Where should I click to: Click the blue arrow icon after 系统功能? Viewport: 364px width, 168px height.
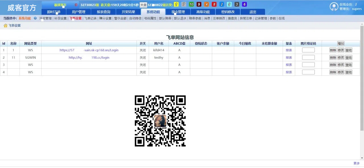(35, 18)
